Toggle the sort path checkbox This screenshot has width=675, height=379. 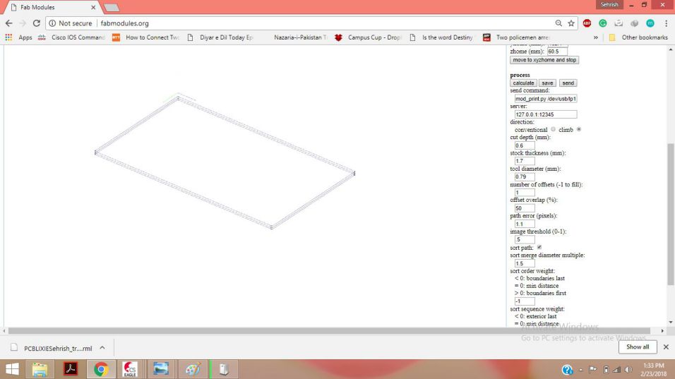(539, 247)
